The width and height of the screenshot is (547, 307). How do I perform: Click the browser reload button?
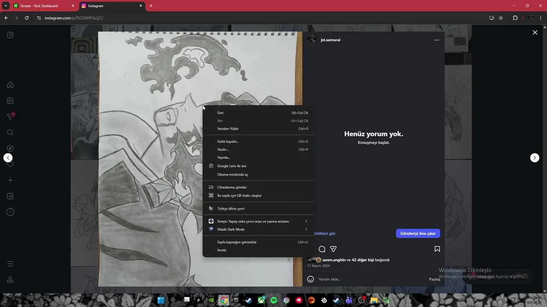point(26,18)
